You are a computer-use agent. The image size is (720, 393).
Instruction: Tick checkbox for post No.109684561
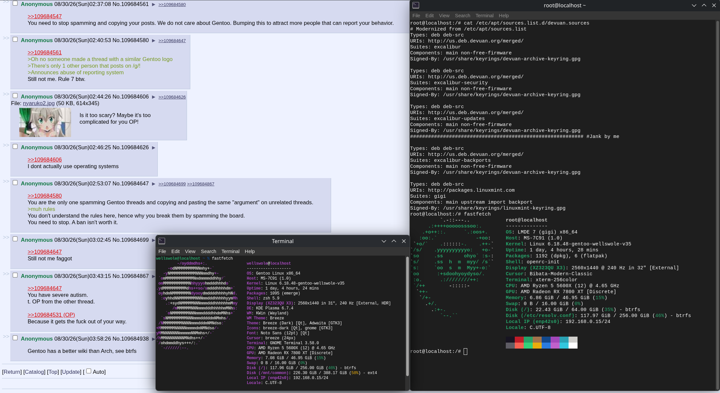[15, 3]
